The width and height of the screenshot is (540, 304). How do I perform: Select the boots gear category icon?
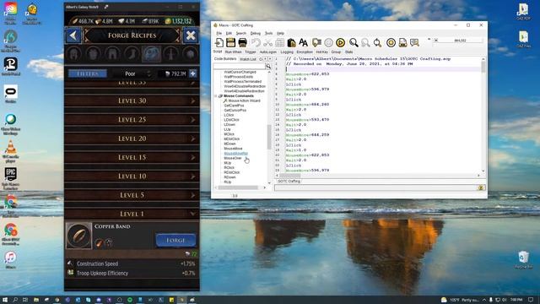pos(132,54)
